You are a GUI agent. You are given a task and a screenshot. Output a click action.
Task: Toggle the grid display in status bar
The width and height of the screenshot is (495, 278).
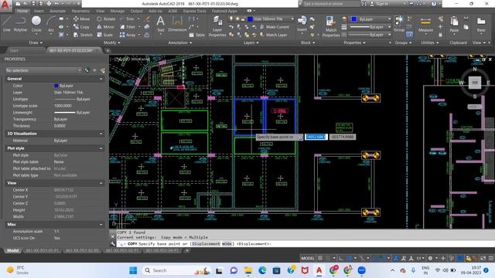(320, 258)
